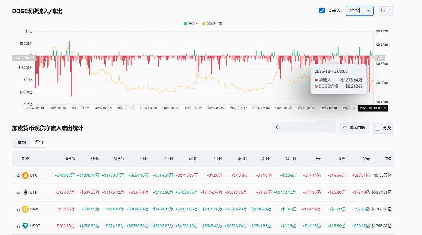Click the 显示自选 button
Screen dimensions: 422x235
(x=354, y=128)
